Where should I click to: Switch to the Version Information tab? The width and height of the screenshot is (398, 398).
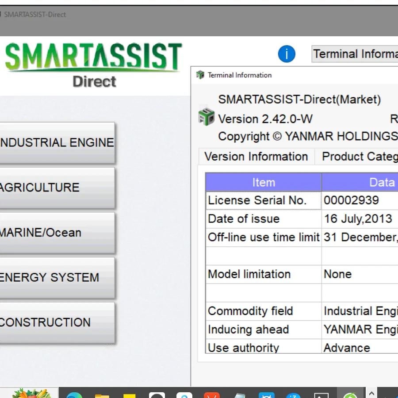pyautogui.click(x=256, y=157)
